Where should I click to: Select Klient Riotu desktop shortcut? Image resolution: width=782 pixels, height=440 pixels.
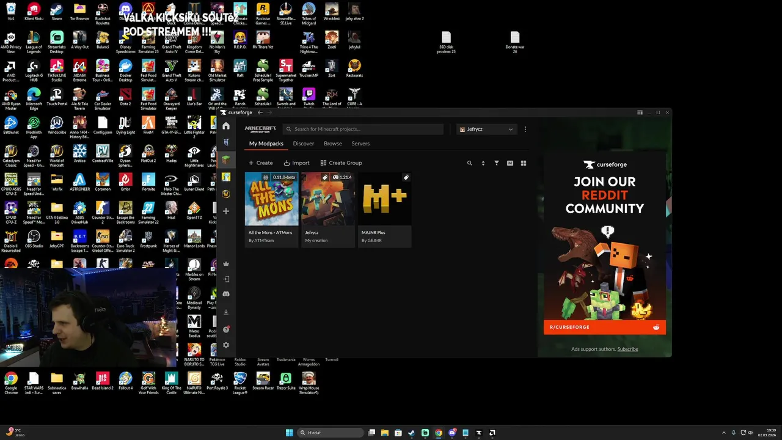[x=34, y=12]
